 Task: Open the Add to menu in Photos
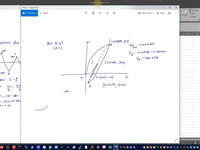(44, 13)
